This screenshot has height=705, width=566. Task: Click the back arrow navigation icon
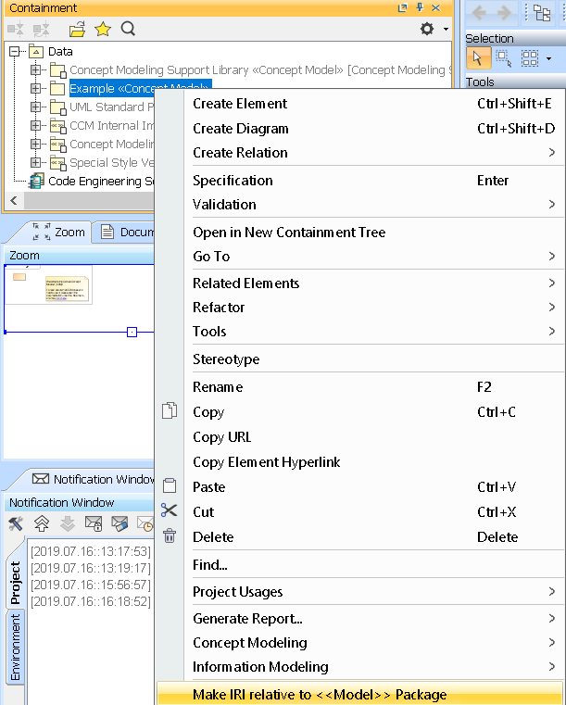pyautogui.click(x=479, y=13)
